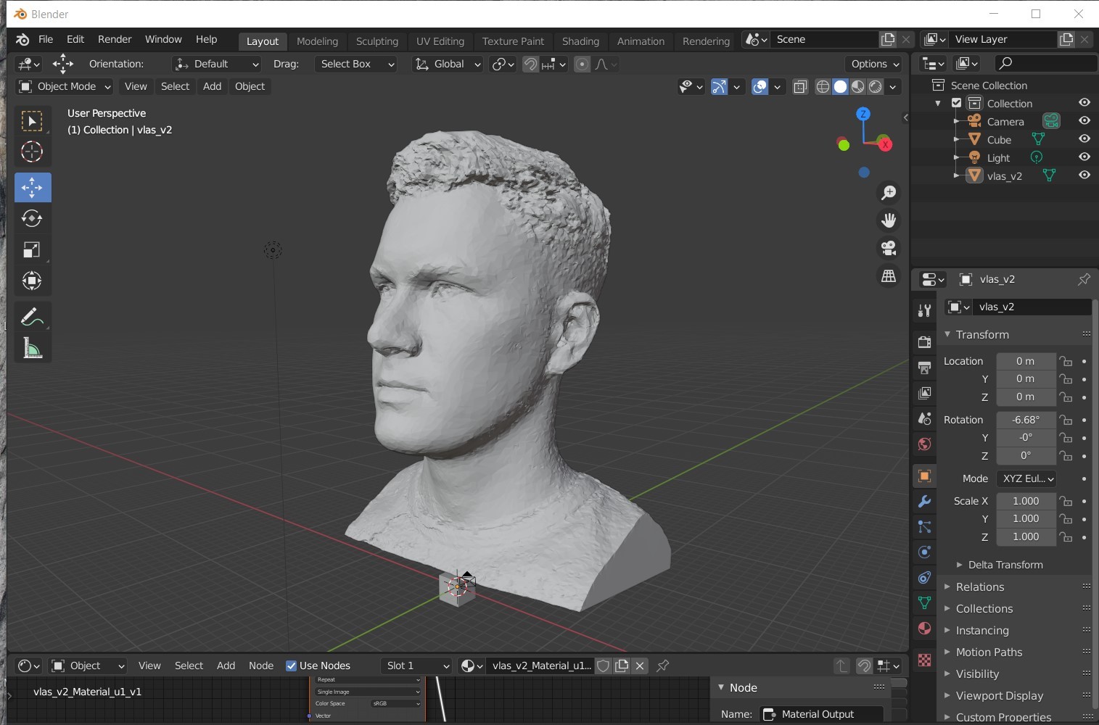Uncheck the Use Nodes checkbox

(292, 666)
